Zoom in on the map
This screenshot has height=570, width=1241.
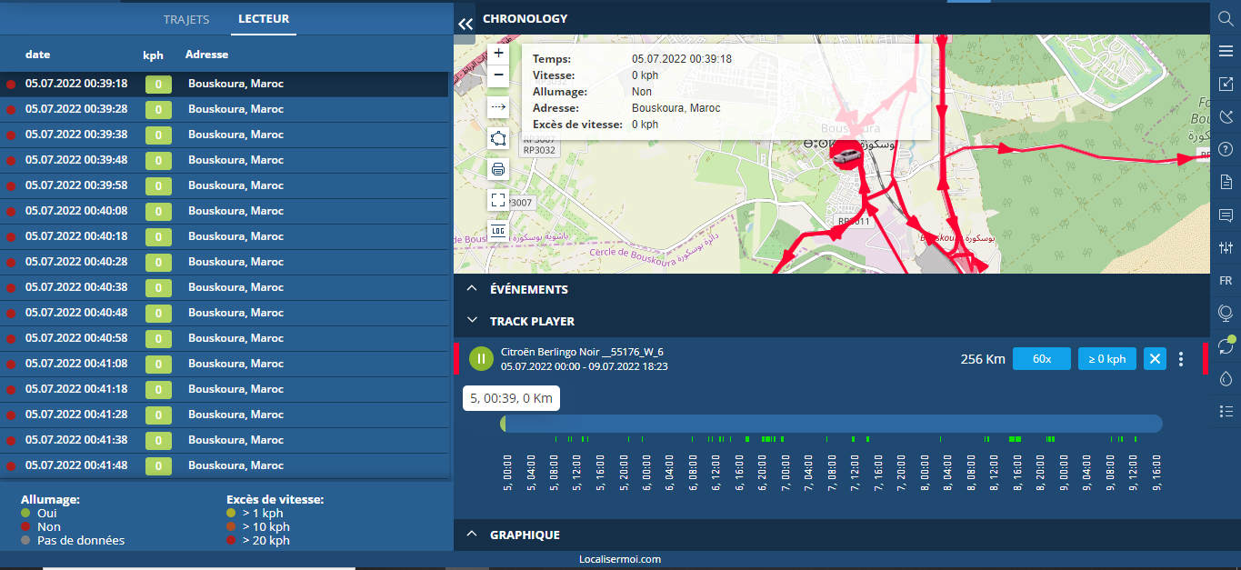point(498,54)
